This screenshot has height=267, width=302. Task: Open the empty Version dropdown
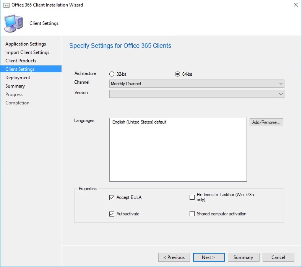(x=196, y=94)
